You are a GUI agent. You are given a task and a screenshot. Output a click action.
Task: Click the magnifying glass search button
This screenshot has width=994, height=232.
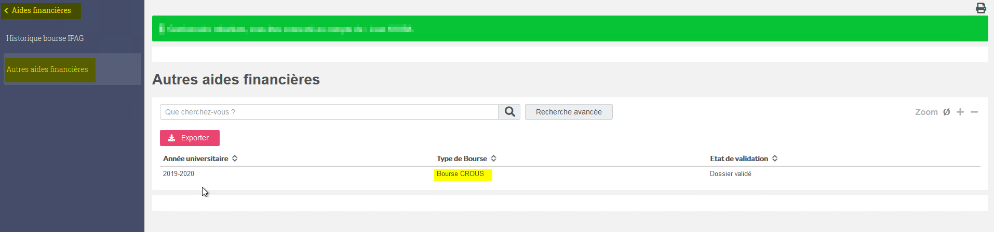(509, 112)
